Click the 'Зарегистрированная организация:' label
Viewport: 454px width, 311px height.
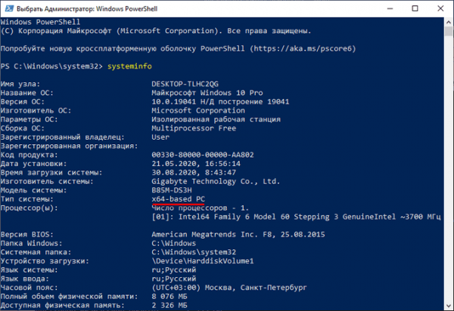(x=69, y=146)
